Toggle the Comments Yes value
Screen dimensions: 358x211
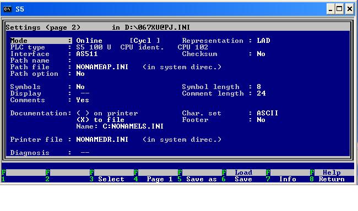[83, 100]
